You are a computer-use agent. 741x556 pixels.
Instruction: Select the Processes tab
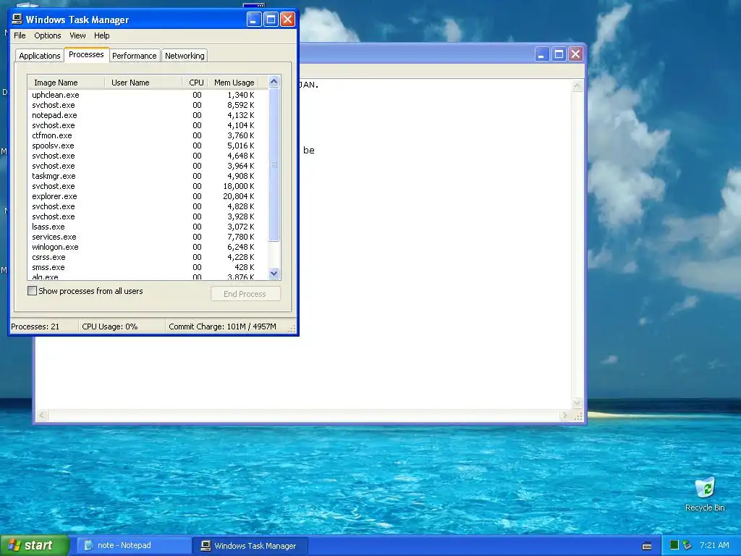(x=86, y=54)
